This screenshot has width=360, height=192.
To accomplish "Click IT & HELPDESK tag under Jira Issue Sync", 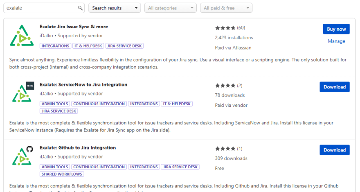I will tap(88, 46).
